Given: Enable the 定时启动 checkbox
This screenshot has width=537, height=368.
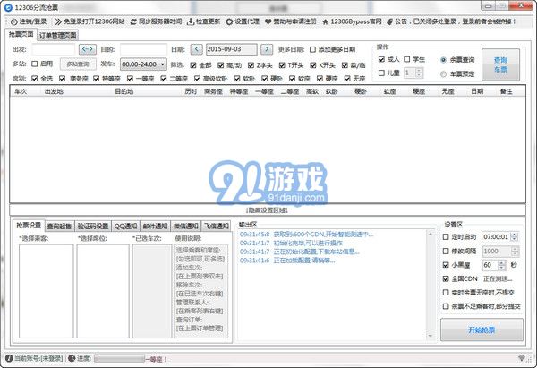Looking at the screenshot, I should [x=446, y=236].
